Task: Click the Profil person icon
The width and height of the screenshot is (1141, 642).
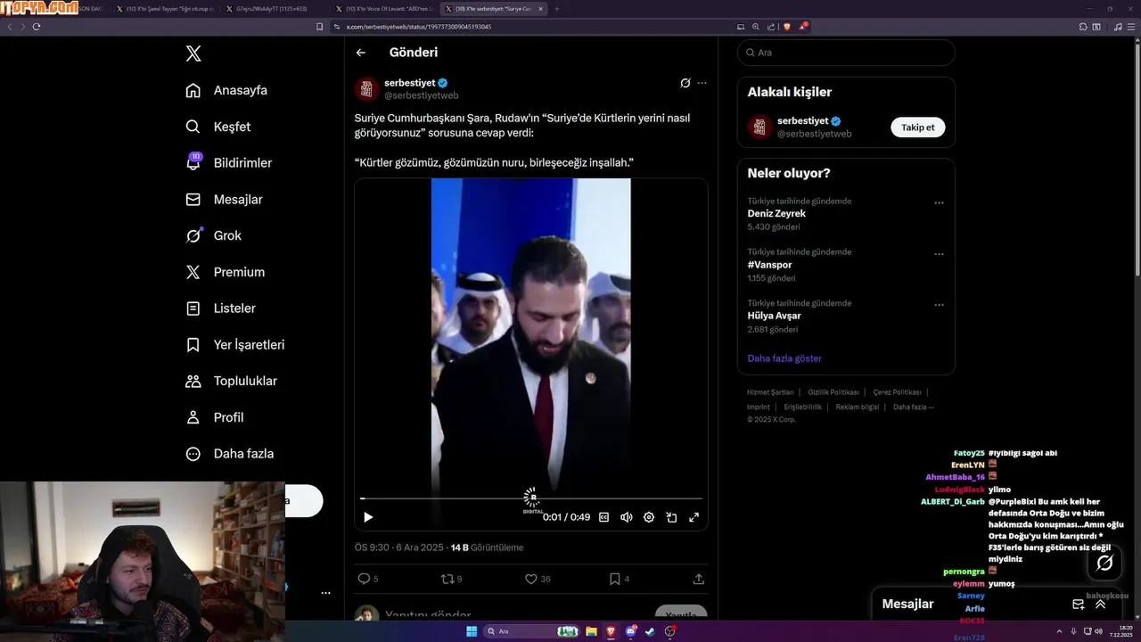Action: point(193,417)
